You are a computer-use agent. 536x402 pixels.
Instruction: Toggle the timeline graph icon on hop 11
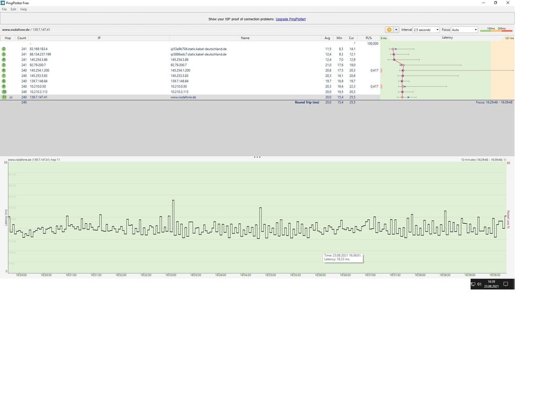11,98
